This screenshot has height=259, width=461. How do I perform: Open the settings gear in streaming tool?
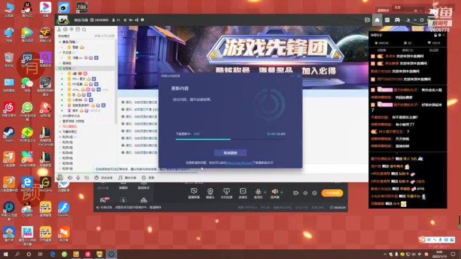coord(315,193)
